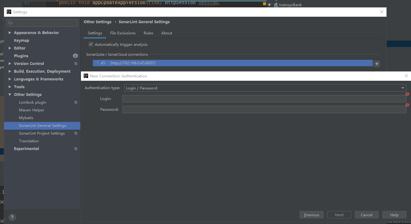Click the Login field error indicator icon

[407, 94]
